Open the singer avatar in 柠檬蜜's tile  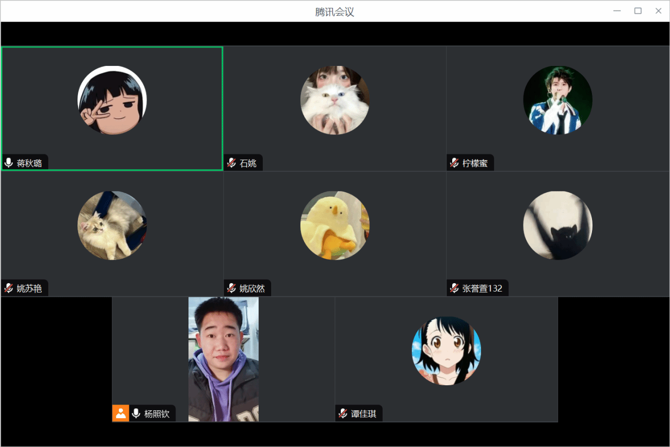[x=557, y=100]
